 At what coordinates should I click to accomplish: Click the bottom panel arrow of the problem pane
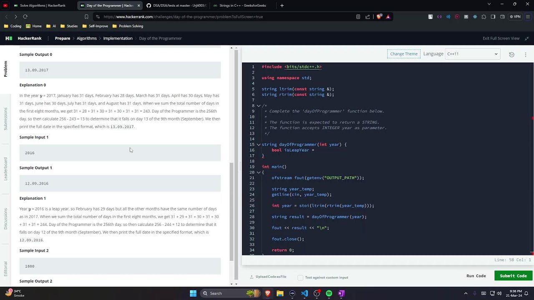pos(232,284)
